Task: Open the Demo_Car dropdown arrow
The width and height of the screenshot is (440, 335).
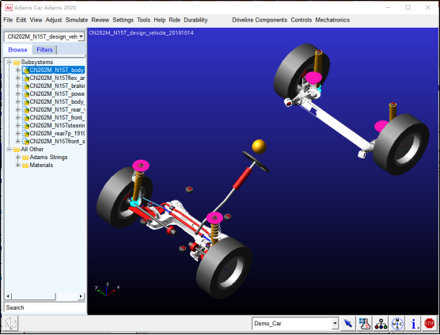Action: click(x=335, y=323)
